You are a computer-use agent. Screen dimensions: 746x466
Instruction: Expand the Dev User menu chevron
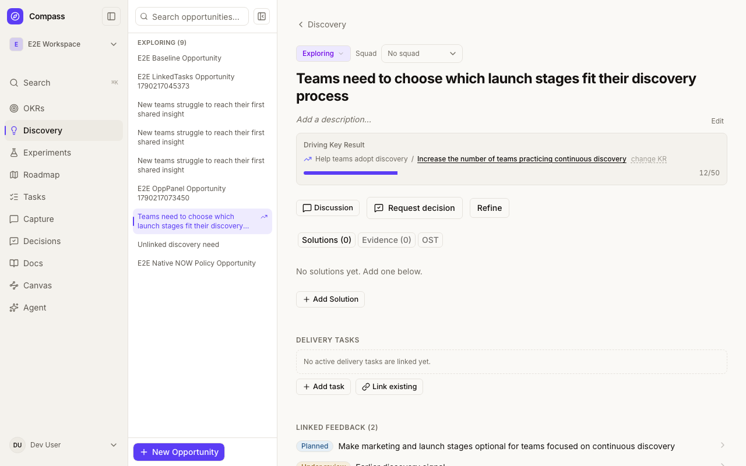coord(114,445)
